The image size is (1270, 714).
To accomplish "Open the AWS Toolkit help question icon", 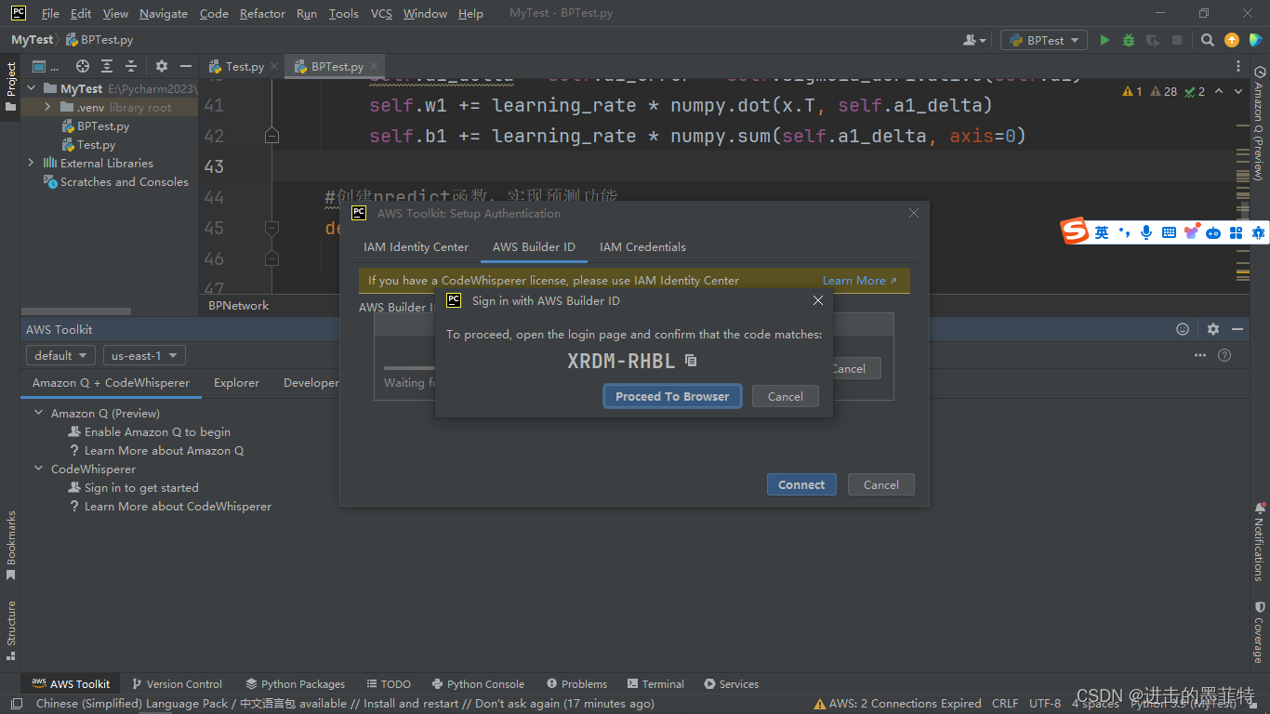I will (1224, 355).
